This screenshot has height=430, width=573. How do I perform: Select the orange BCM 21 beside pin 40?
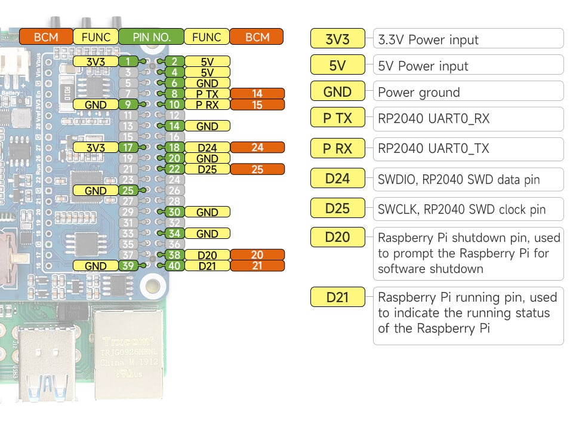pos(257,265)
